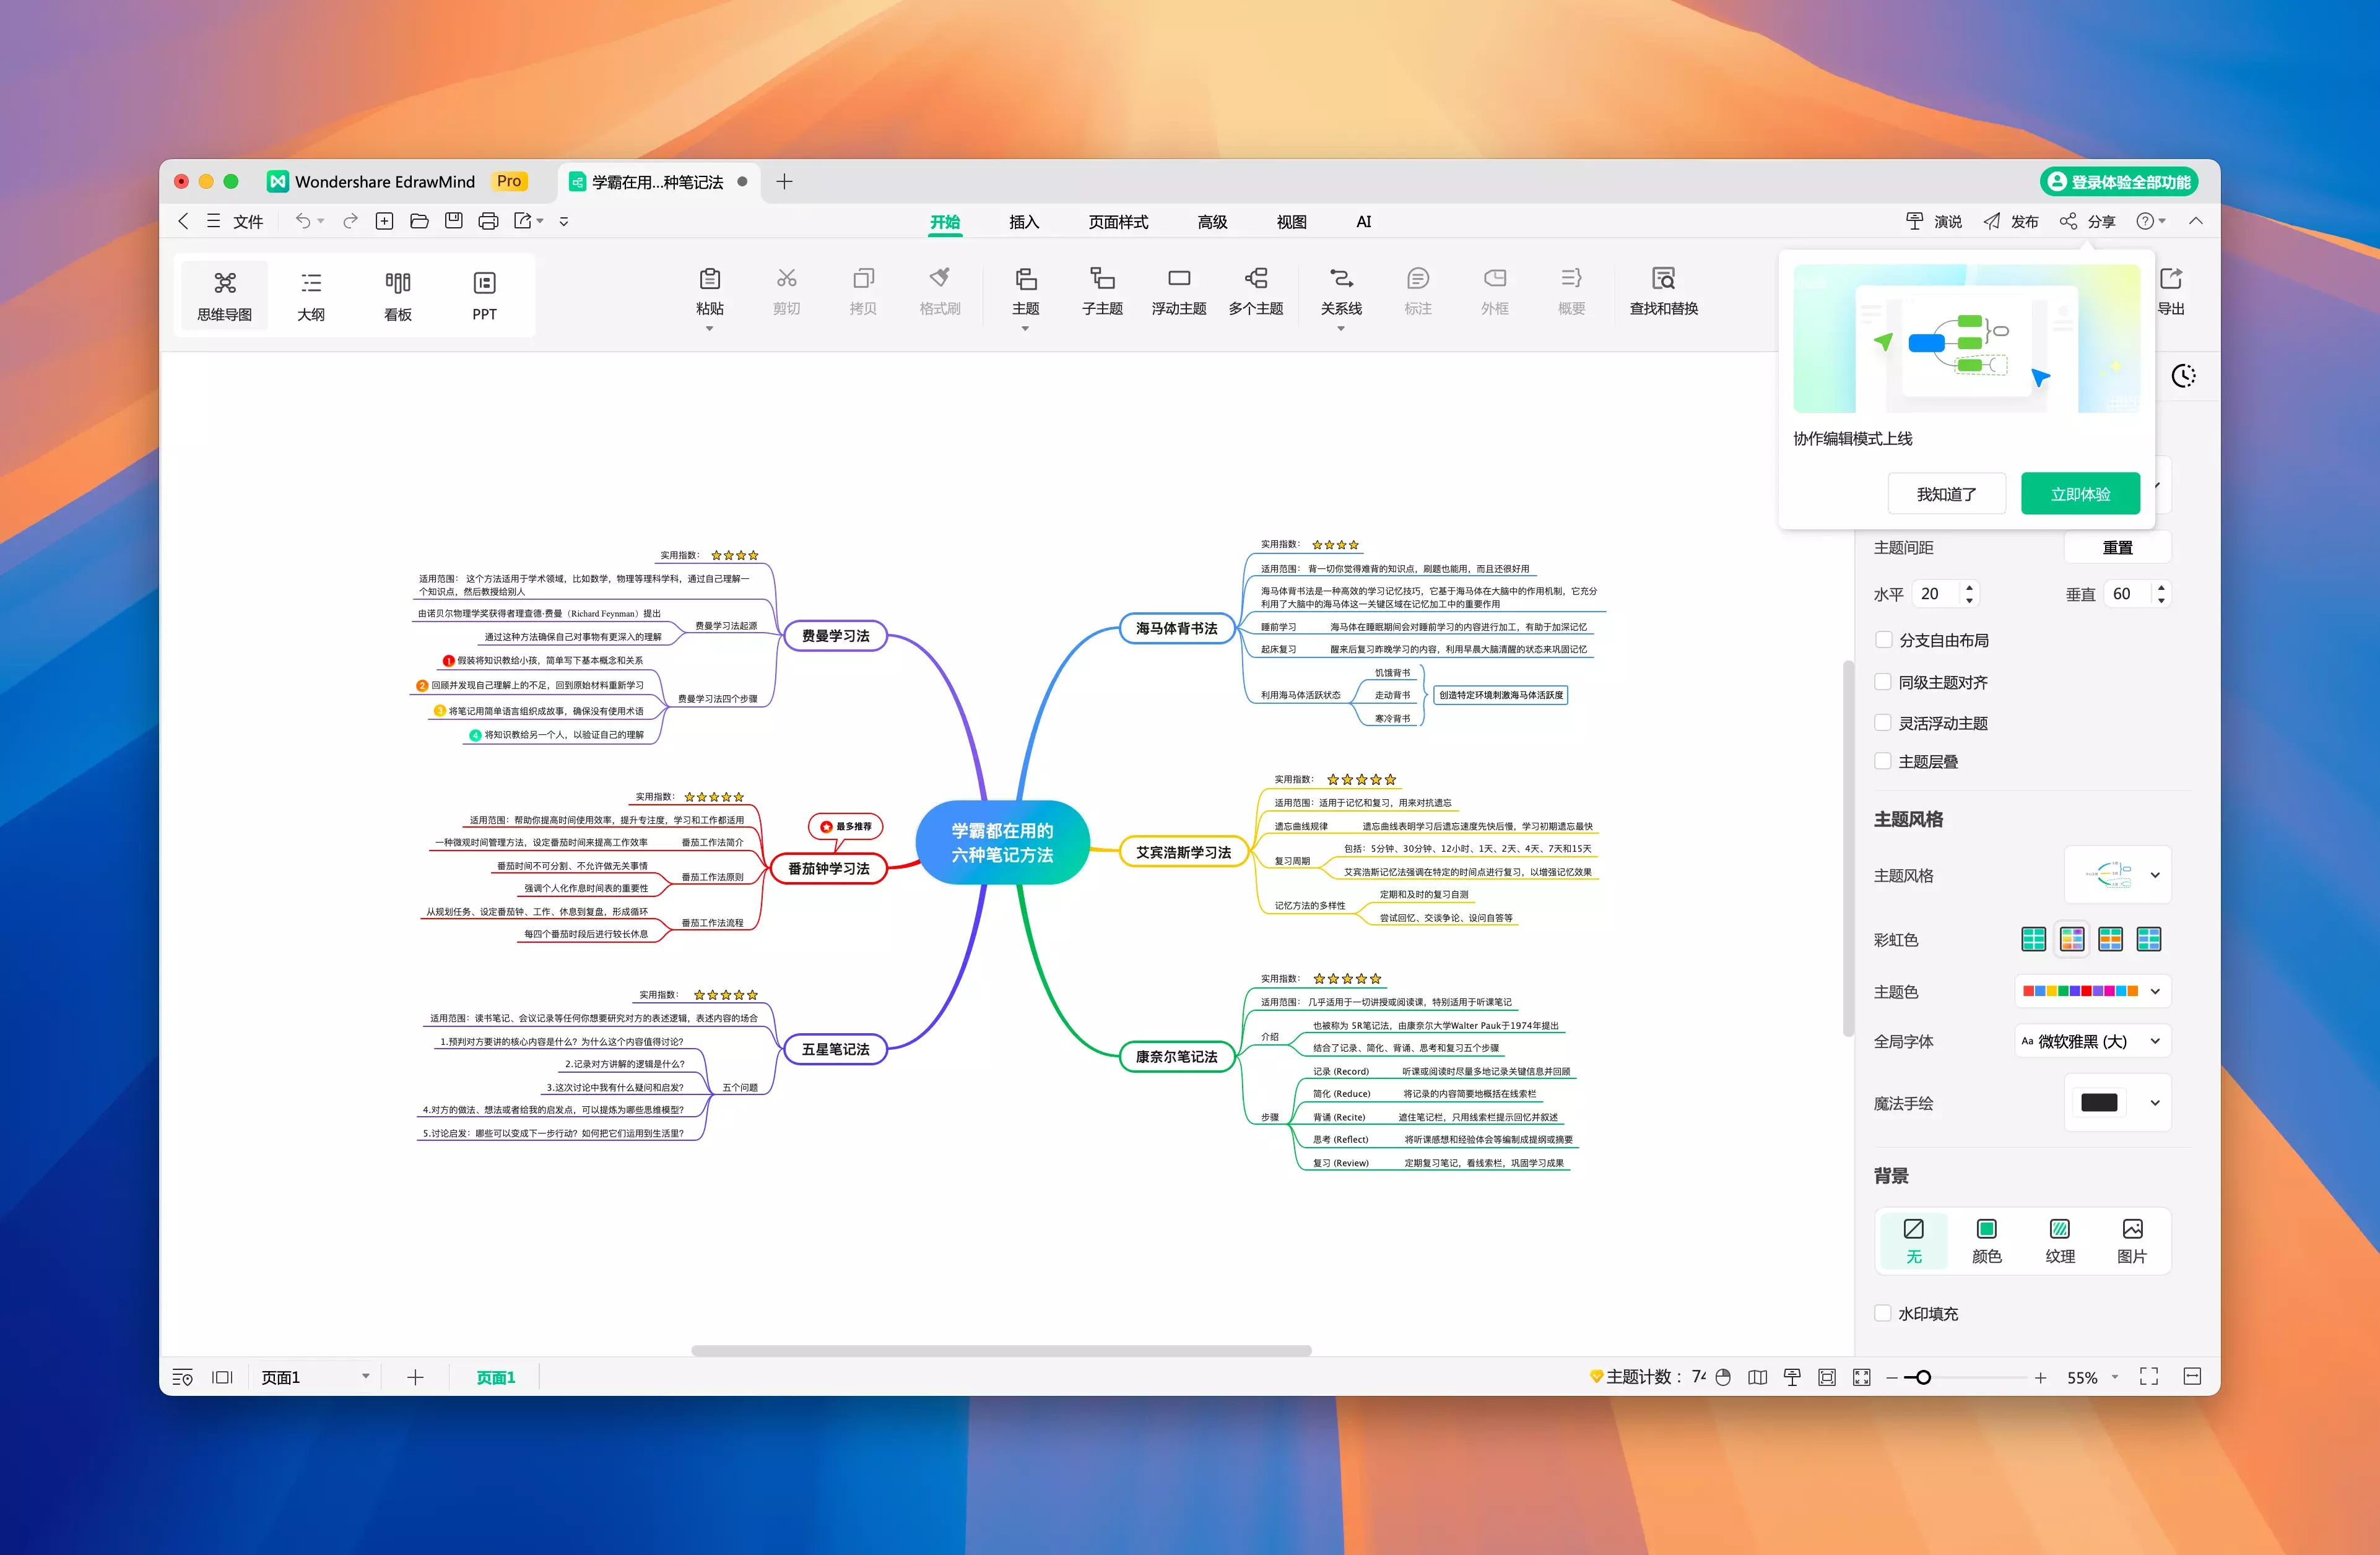Click the print icon

(x=488, y=221)
